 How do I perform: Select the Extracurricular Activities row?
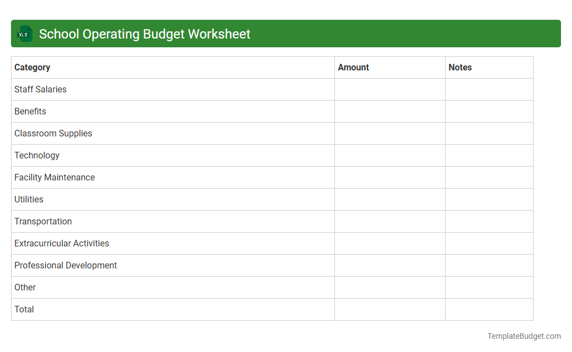coord(62,243)
